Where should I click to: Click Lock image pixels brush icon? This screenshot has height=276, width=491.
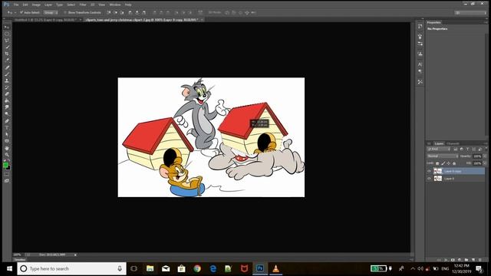tap(443, 163)
